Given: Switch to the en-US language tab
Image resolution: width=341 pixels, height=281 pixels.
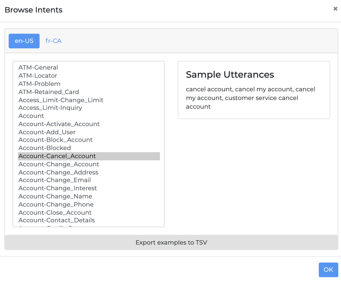Looking at the screenshot, I should [24, 41].
